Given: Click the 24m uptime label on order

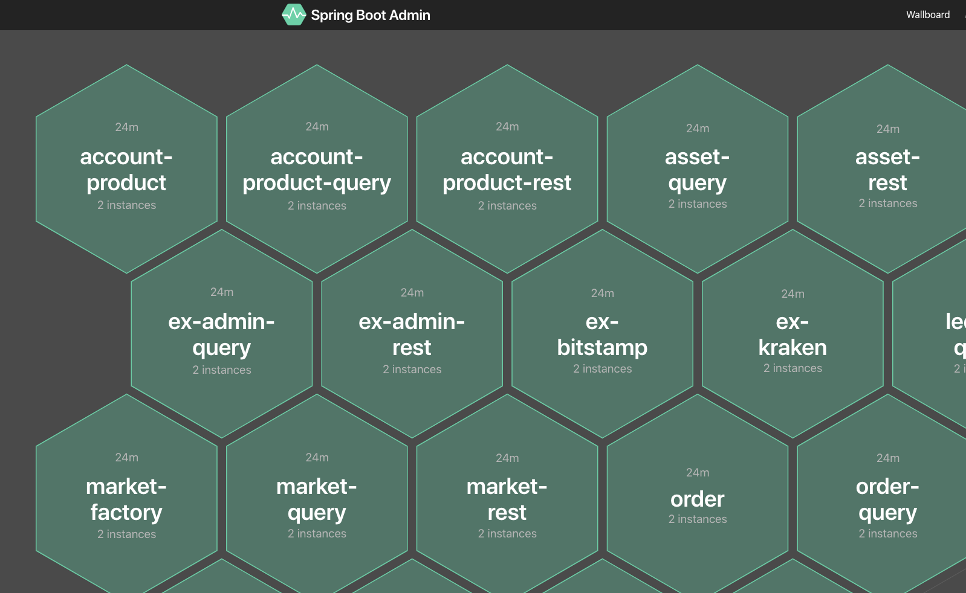Looking at the screenshot, I should click(698, 473).
